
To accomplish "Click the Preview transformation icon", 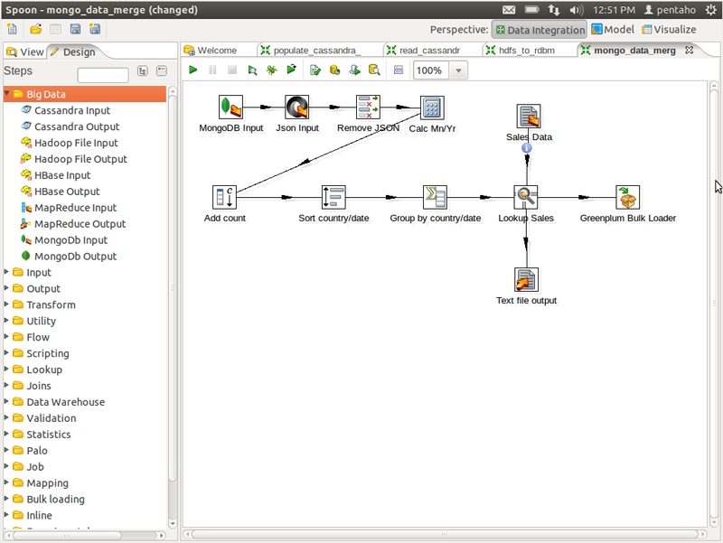I will point(252,70).
